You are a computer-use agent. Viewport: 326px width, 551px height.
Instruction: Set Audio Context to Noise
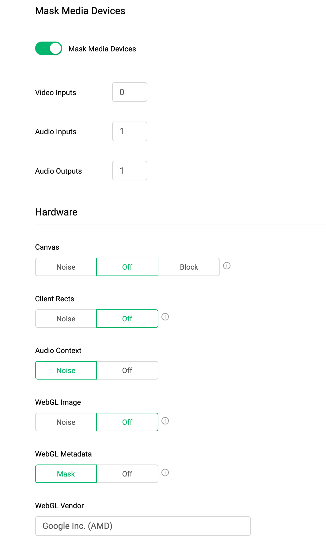point(66,370)
